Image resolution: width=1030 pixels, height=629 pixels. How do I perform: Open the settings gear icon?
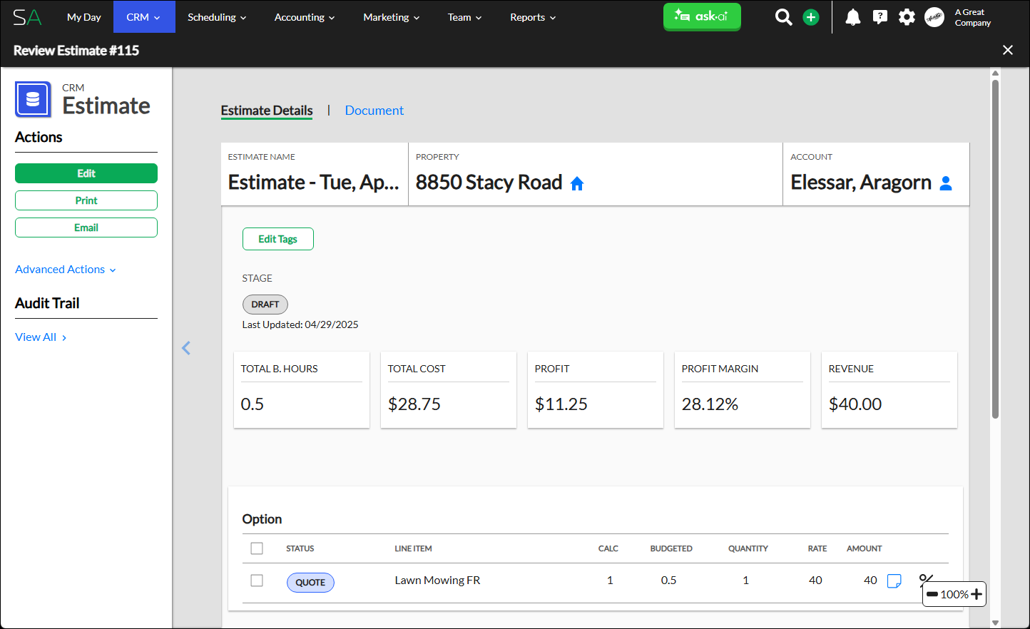tap(907, 17)
